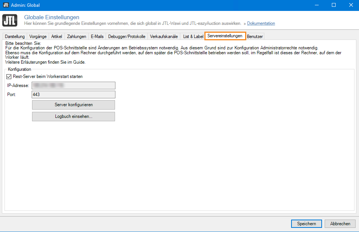
Task: Open Logbuch einsehen
Action: tap(74, 117)
